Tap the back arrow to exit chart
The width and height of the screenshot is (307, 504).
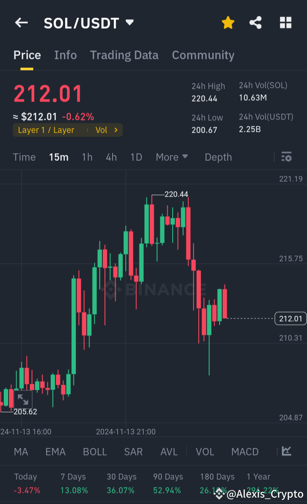coord(21,23)
